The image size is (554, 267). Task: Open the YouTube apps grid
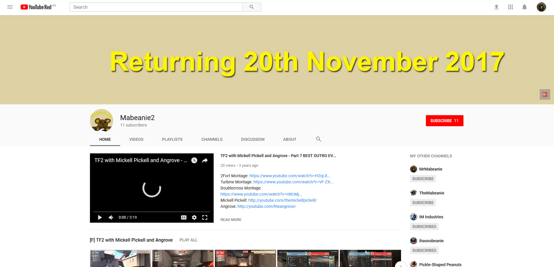point(510,7)
